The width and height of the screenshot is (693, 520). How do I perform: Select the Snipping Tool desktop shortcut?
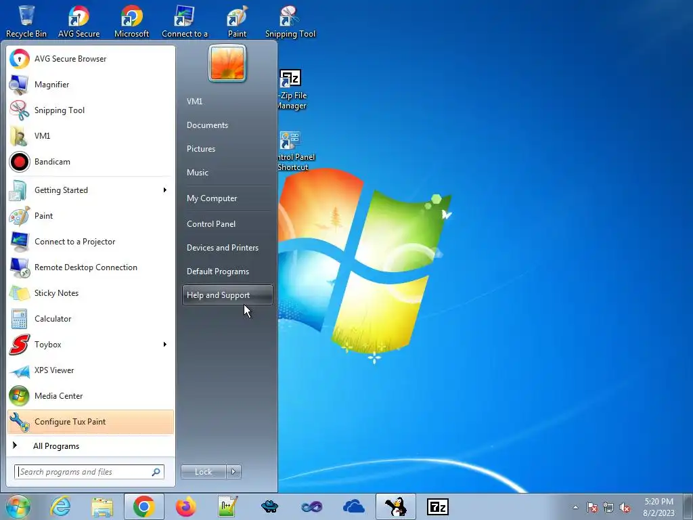pos(290,21)
